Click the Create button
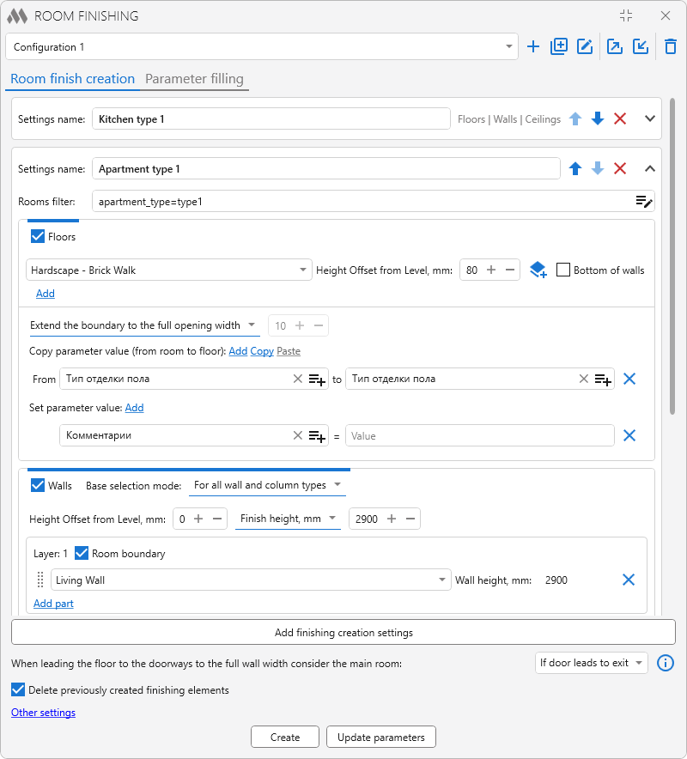 285,738
